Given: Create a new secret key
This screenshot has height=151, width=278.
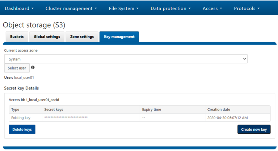Looking at the screenshot, I should point(254,129).
